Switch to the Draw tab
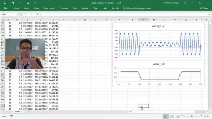 click(36, 8)
